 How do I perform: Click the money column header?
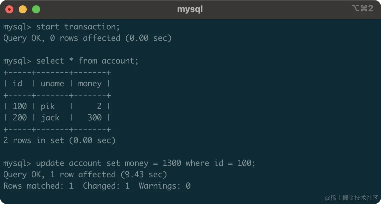[90, 84]
